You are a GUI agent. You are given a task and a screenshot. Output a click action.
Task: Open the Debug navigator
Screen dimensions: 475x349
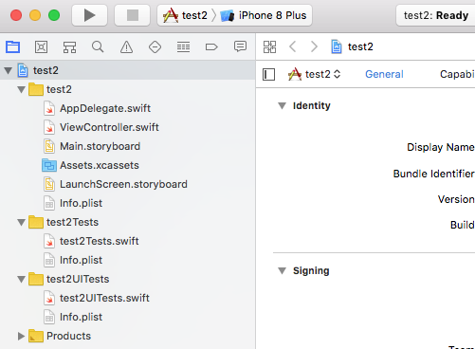tap(183, 47)
